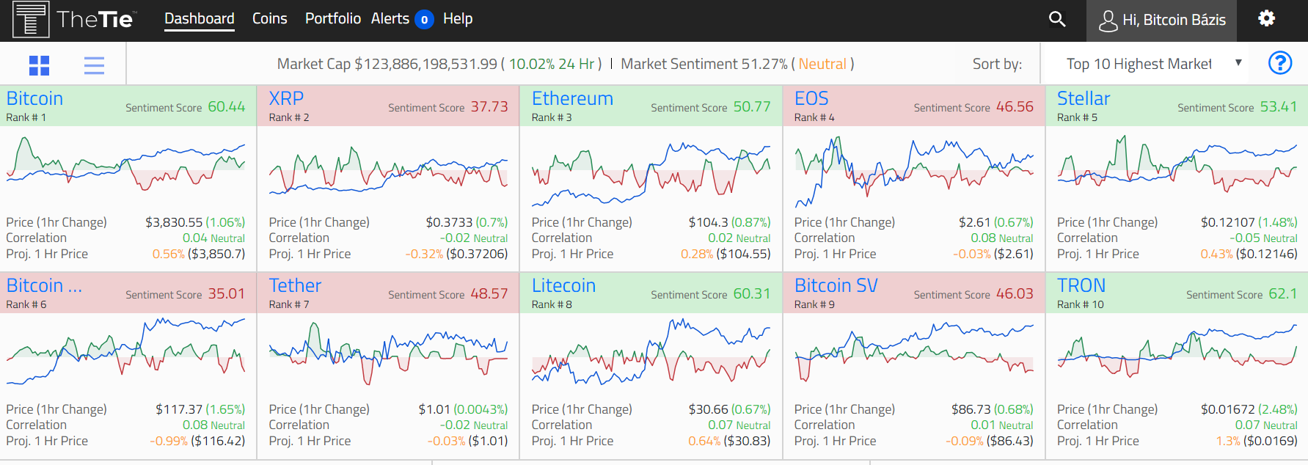Open the XRP coin link
1308x465 pixels.
point(286,98)
